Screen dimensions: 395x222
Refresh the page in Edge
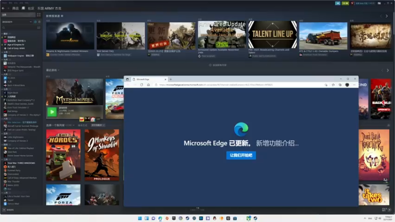pyautogui.click(x=142, y=85)
